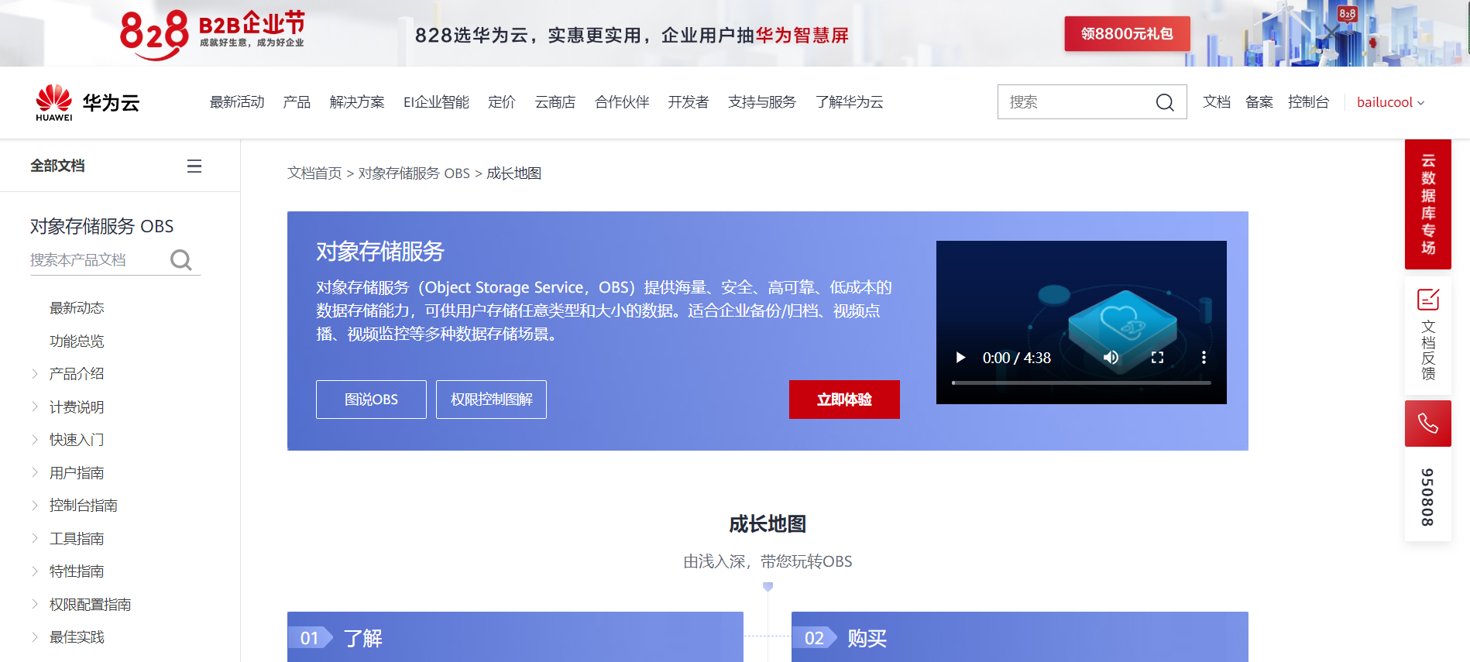This screenshot has height=662, width=1470.
Task: Click the 权限控制图解 button
Action: click(x=491, y=400)
